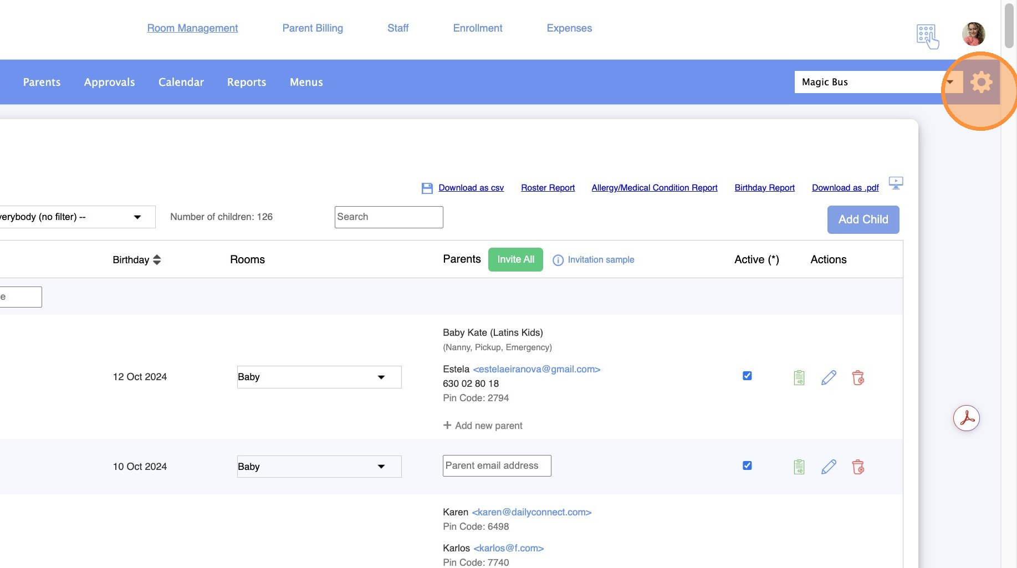Select phone number 630 02 80 18
The width and height of the screenshot is (1017, 568).
click(471, 383)
